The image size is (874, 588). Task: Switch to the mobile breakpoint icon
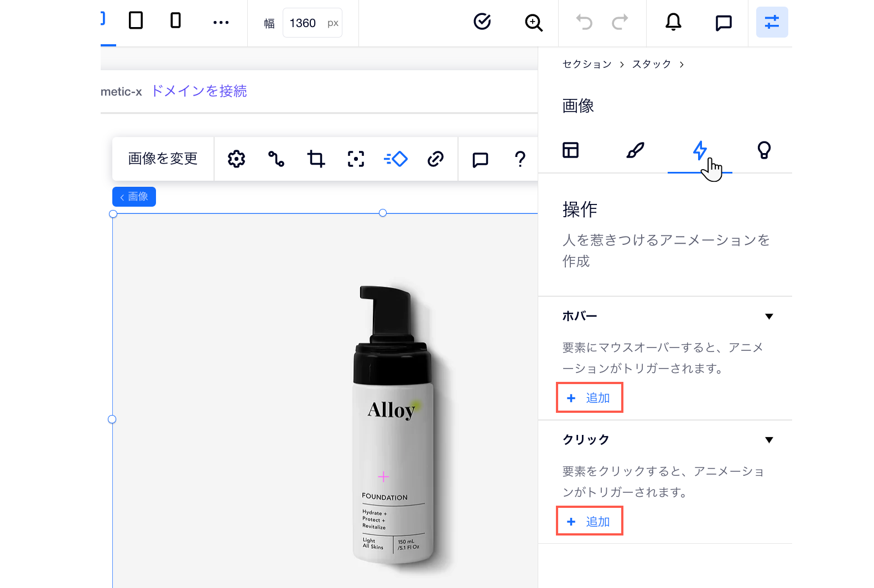point(175,21)
